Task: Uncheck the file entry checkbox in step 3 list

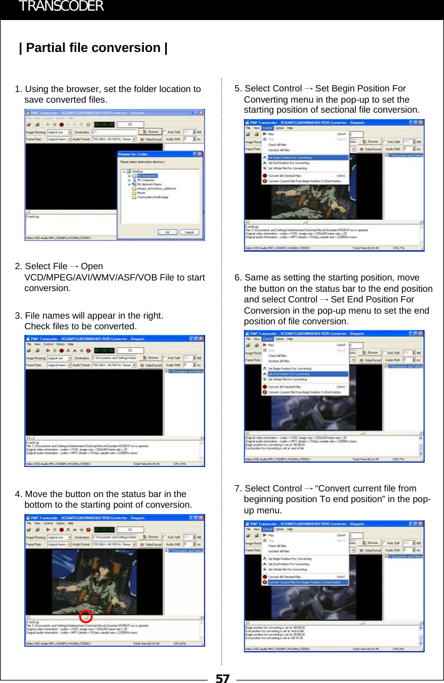Action: (166, 372)
